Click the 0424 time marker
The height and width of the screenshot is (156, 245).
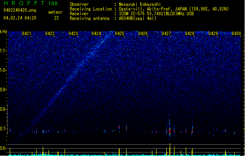point(96,34)
